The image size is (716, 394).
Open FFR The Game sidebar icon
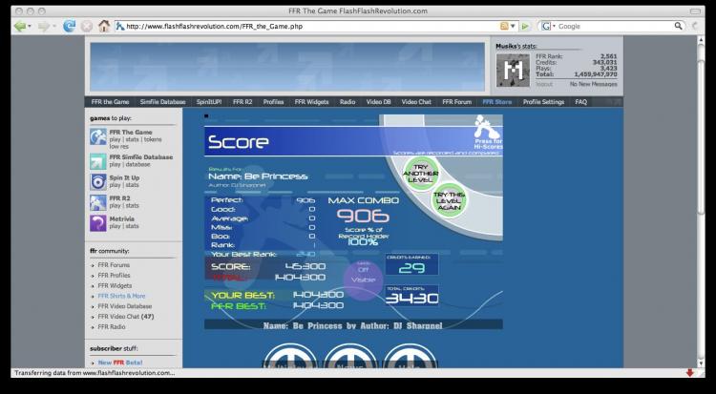(98, 136)
